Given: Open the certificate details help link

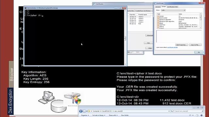Looking at the screenshot, I should [172, 47].
